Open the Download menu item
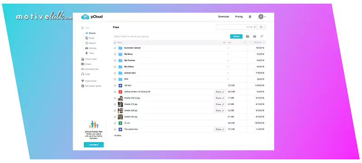The width and height of the screenshot is (362, 163). 224,17
